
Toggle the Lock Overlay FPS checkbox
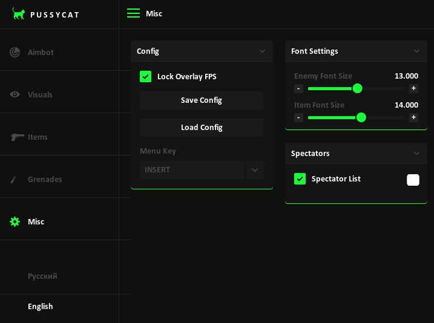146,77
